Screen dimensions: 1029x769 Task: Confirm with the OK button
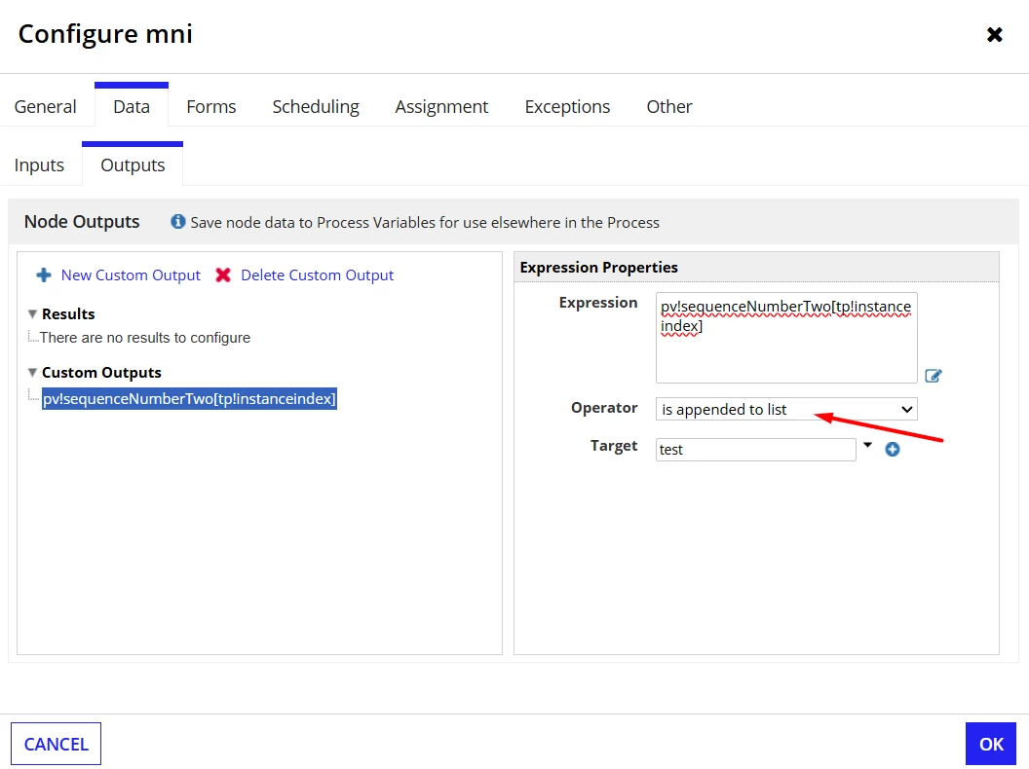point(991,744)
